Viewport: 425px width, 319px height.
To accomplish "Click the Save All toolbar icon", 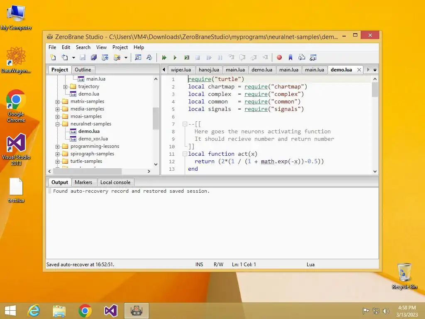I will (94, 57).
